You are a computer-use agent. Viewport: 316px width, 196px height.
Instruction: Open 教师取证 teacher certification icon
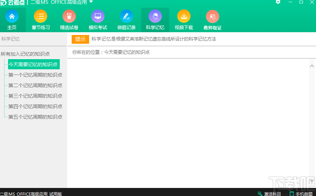[213, 16]
